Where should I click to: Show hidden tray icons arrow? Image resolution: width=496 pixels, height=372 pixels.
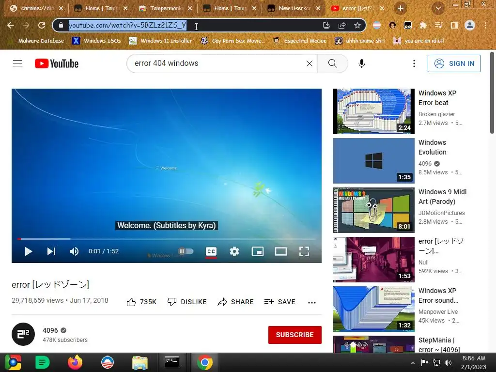click(x=413, y=362)
